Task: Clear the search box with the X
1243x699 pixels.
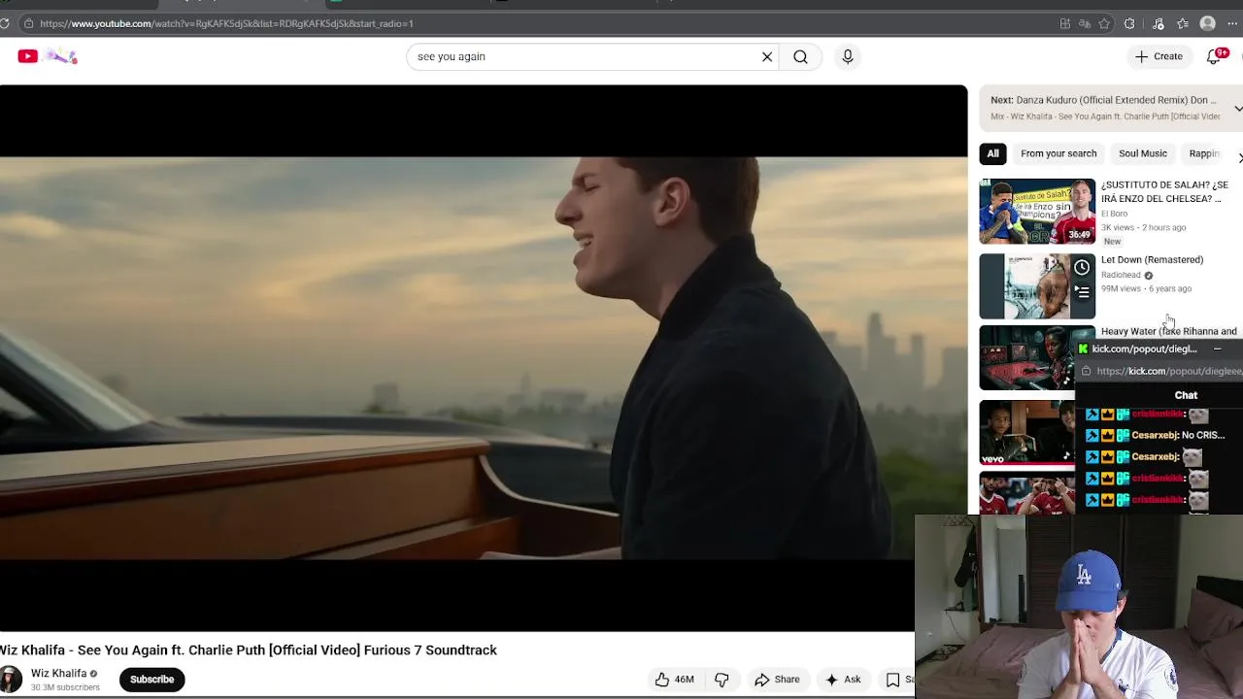Action: click(x=767, y=56)
